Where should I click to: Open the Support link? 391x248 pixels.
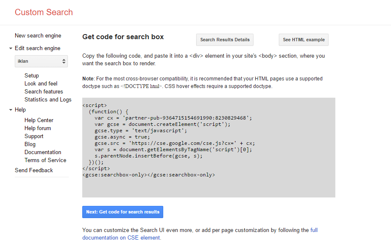coord(34,136)
